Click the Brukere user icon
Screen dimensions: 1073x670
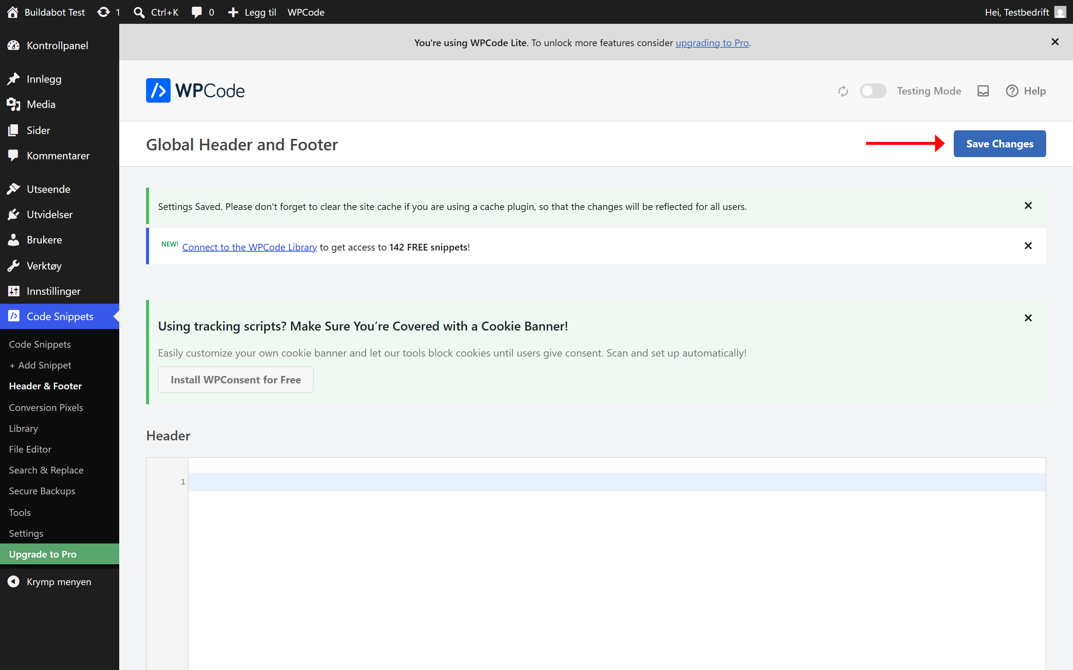[13, 240]
